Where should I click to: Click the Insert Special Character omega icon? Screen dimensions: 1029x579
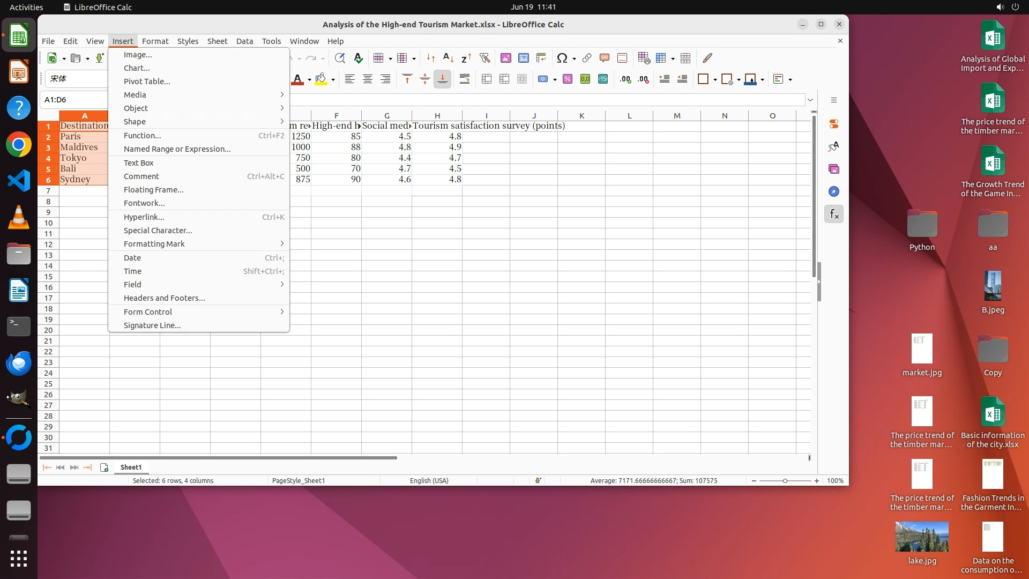(562, 58)
